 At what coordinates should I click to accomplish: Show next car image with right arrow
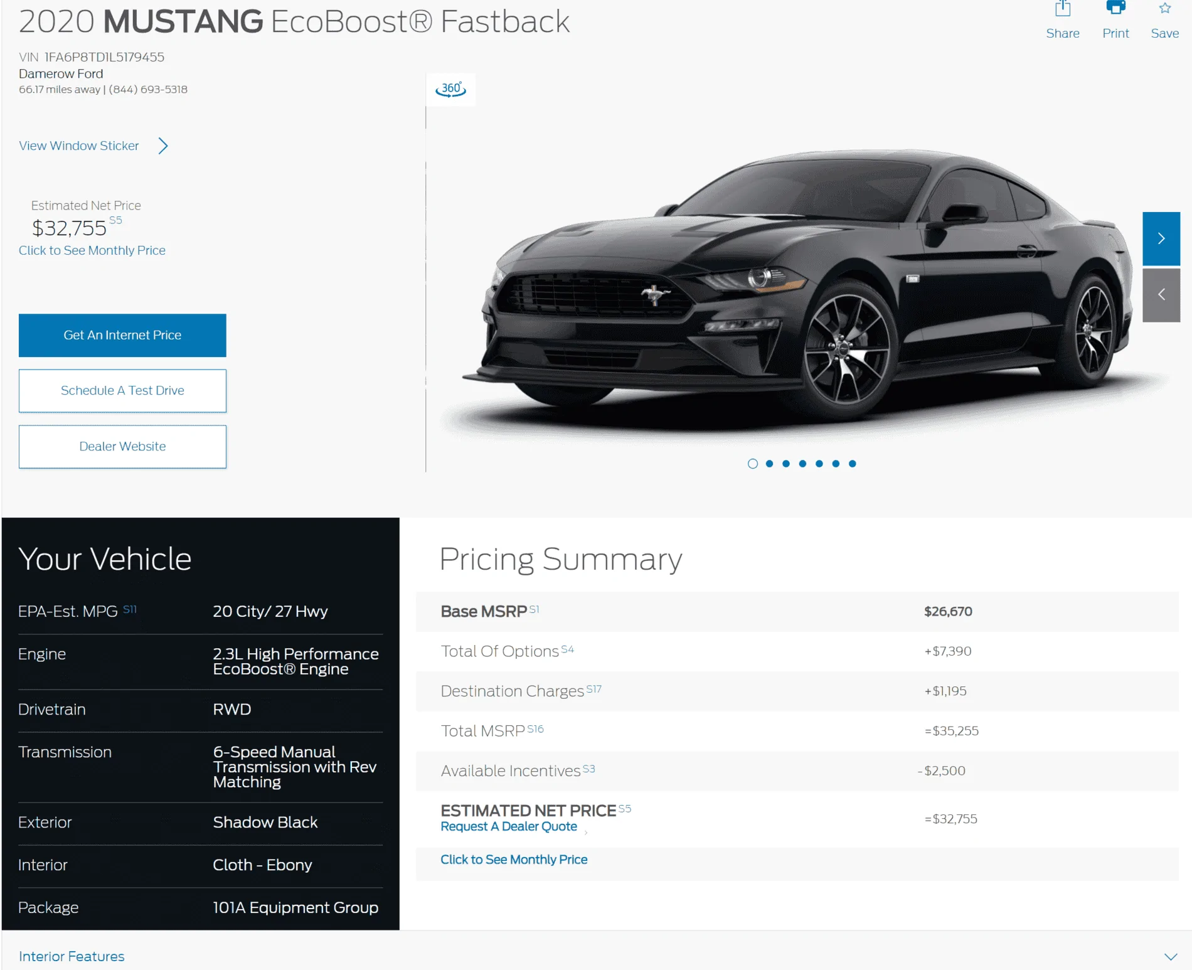pos(1161,238)
